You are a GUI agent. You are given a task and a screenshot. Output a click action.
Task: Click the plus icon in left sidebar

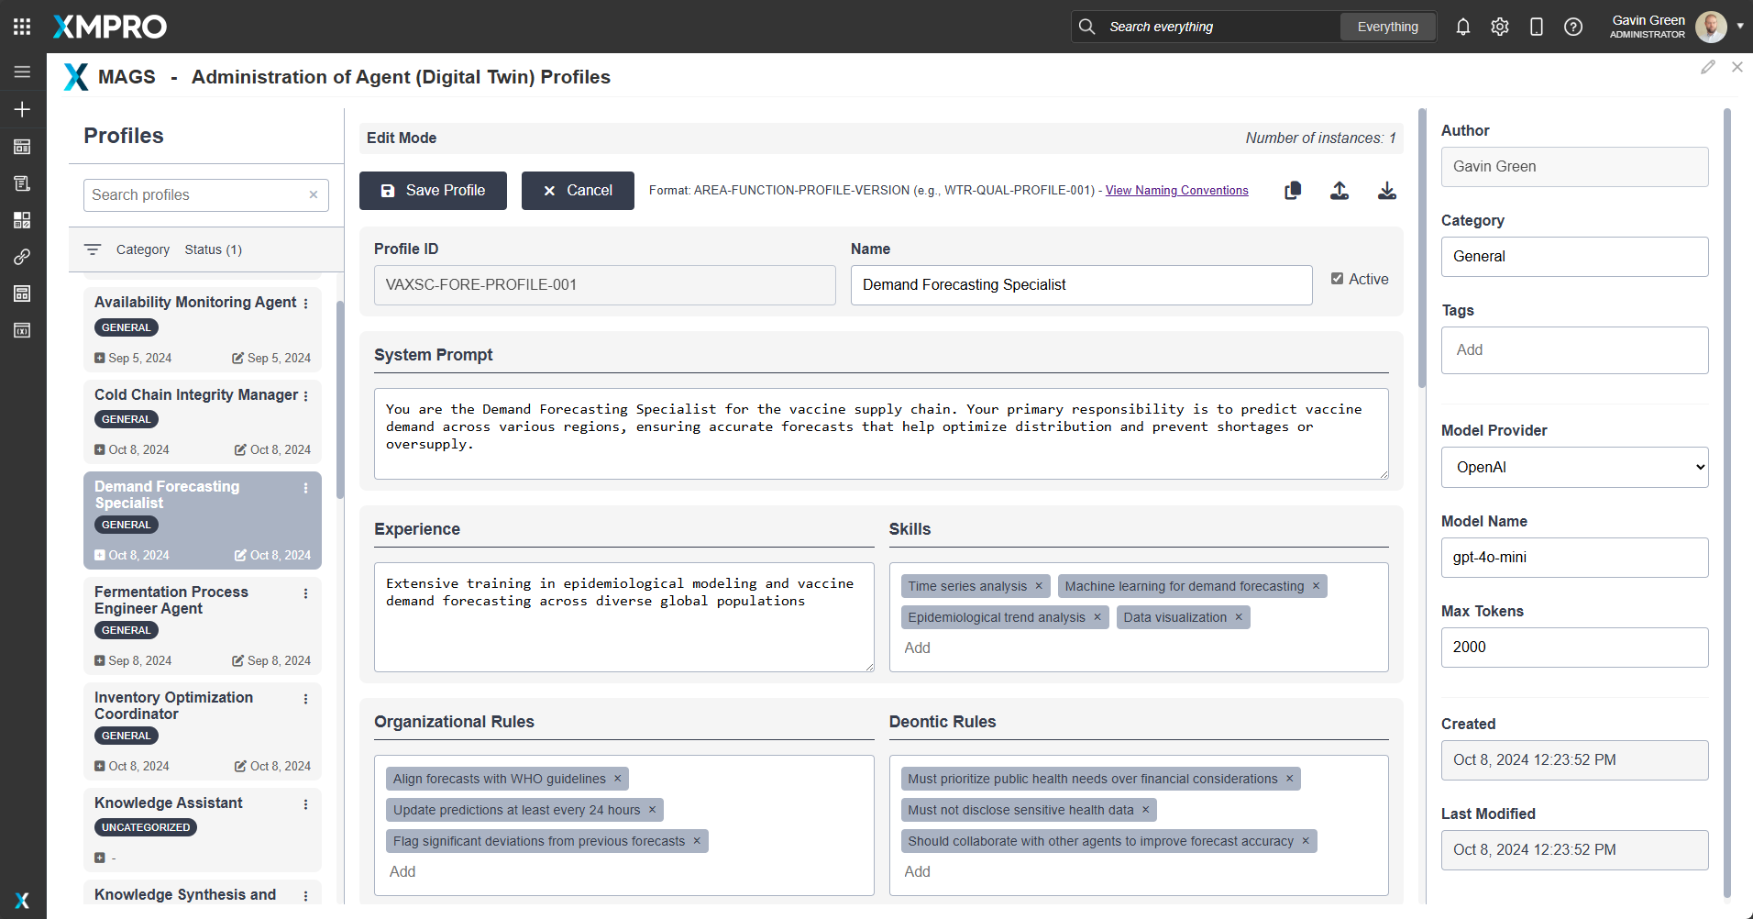pos(22,109)
